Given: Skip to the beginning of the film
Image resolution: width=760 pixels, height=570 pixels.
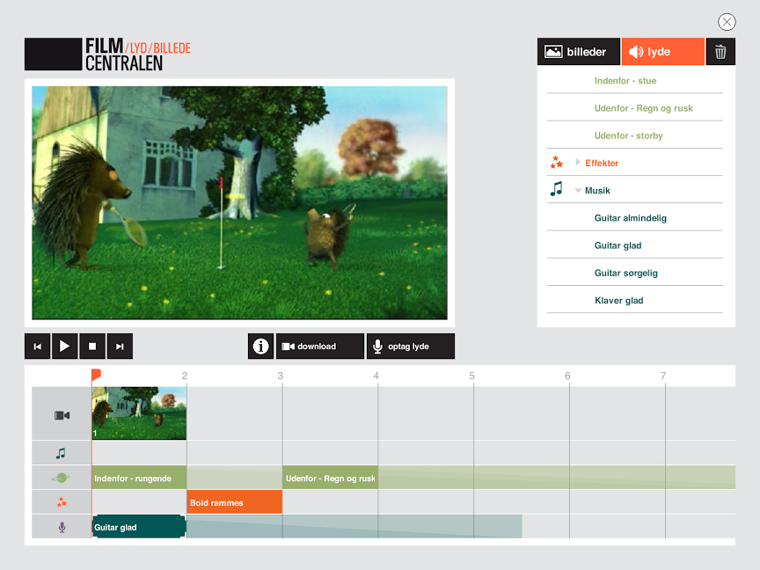Looking at the screenshot, I should (37, 346).
